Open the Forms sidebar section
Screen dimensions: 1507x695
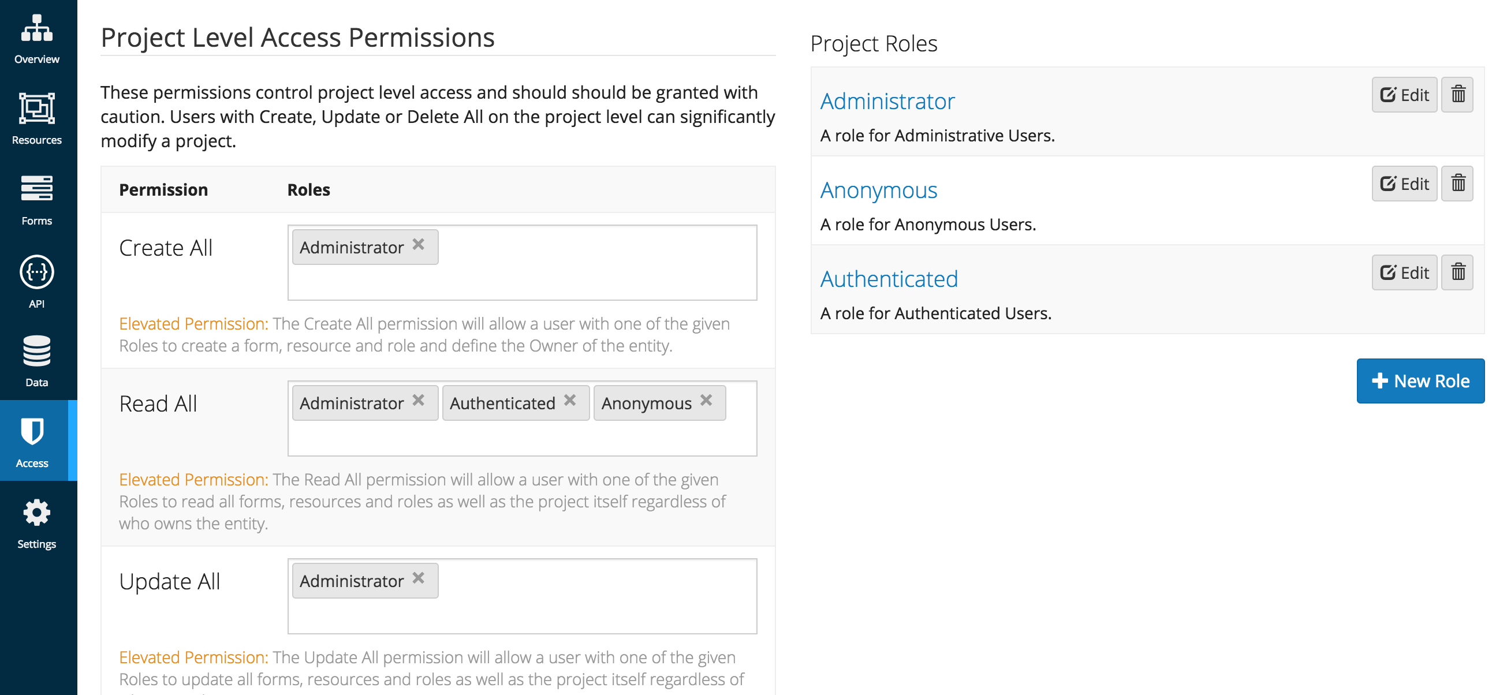[36, 200]
